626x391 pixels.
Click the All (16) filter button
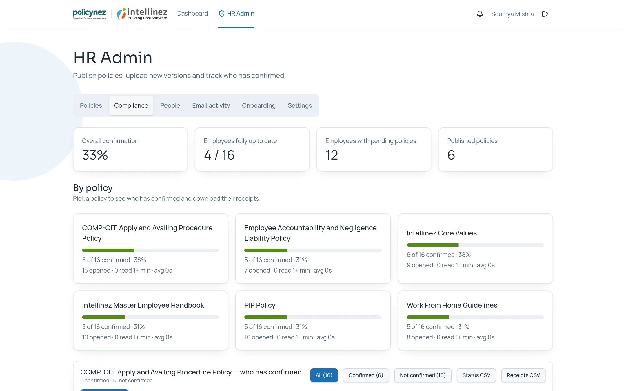[324, 375]
